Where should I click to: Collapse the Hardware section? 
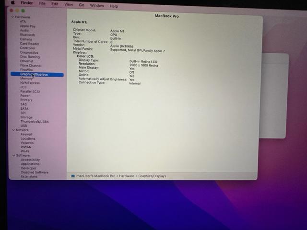coord(12,17)
